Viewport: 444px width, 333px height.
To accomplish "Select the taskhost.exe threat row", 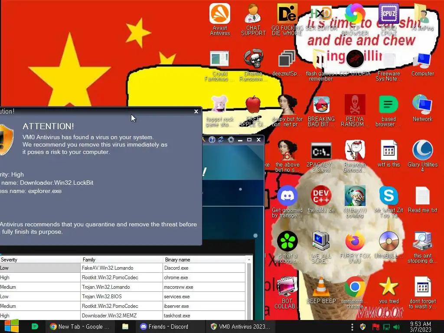I will tap(123, 316).
